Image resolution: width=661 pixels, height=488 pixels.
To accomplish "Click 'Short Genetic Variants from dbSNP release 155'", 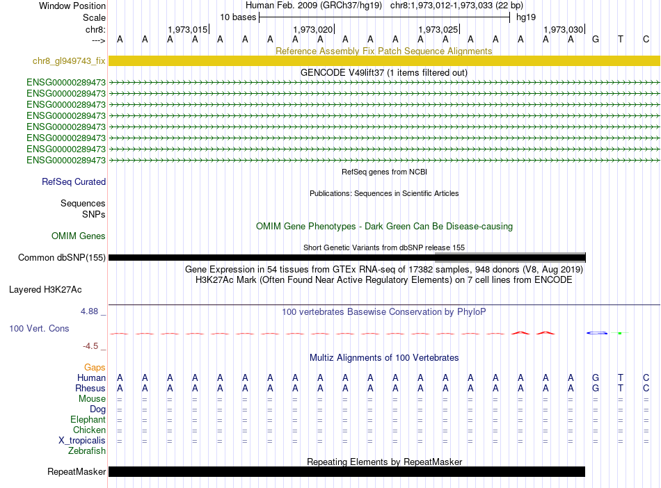I will [x=384, y=247].
